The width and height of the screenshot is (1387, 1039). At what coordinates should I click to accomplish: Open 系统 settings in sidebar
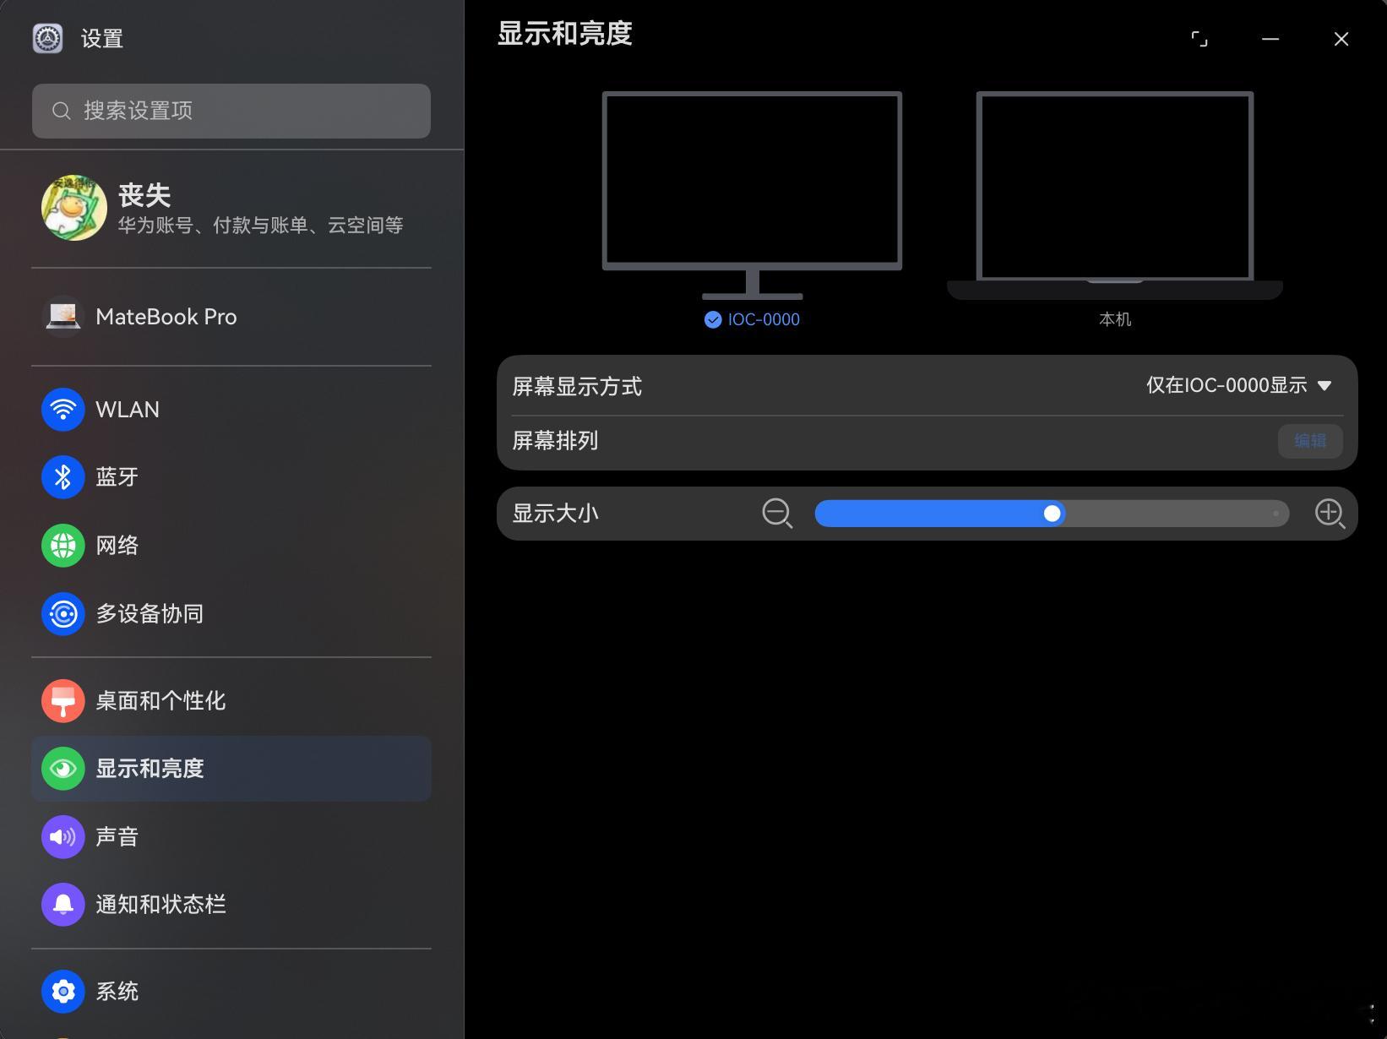[231, 992]
